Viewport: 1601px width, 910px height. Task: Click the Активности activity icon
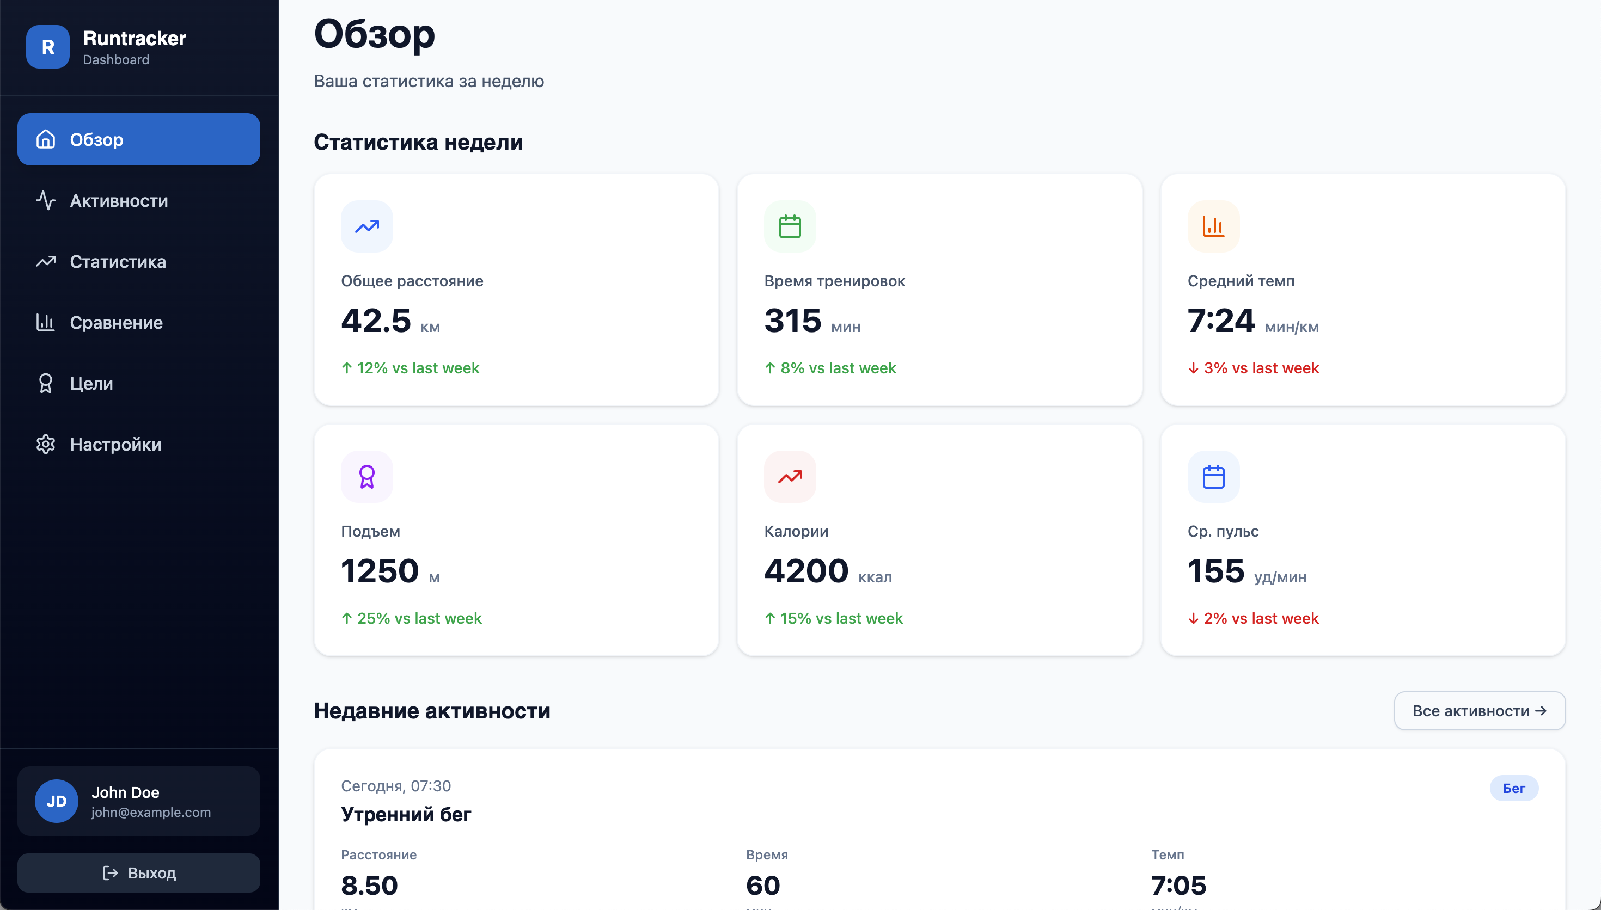tap(46, 201)
